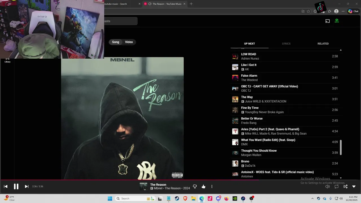The height and width of the screenshot is (203, 361).
Task: Like The Reason with thumbs up
Action: click(203, 186)
